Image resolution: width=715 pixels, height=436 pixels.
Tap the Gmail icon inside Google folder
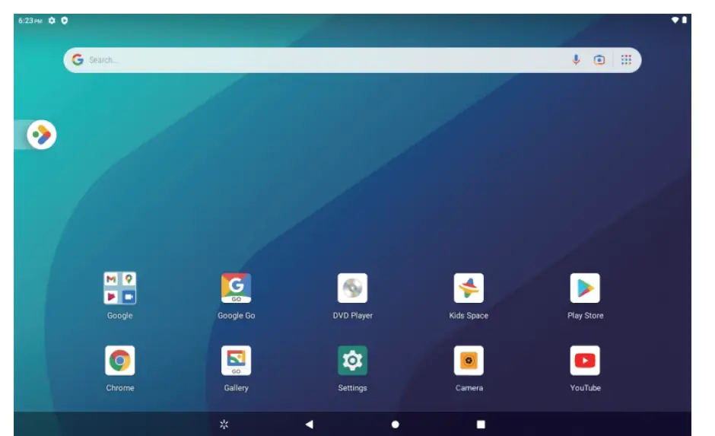111,279
